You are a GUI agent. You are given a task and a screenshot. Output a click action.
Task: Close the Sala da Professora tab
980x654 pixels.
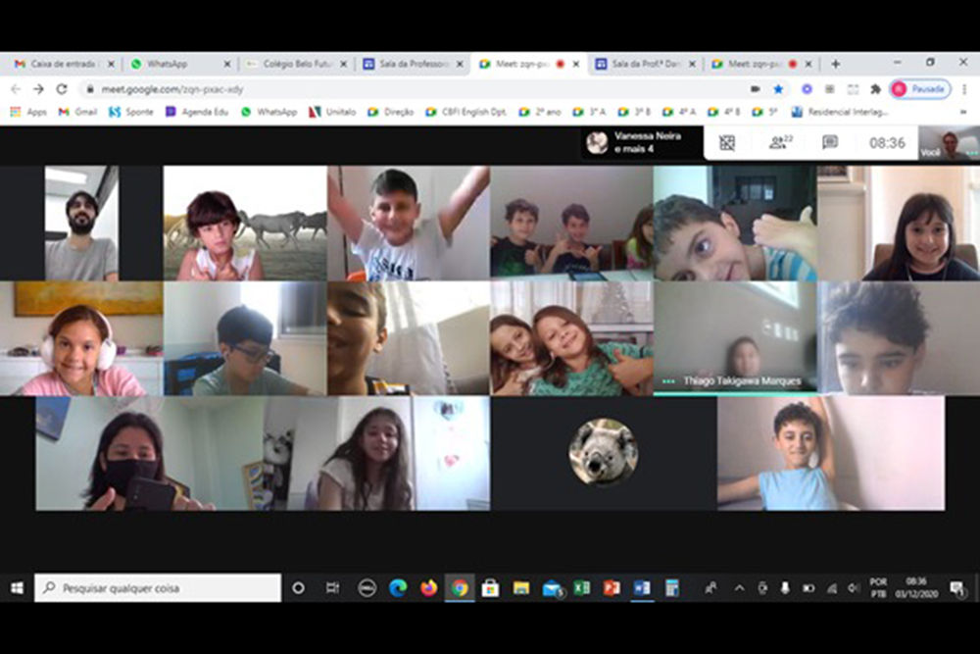[x=460, y=64]
